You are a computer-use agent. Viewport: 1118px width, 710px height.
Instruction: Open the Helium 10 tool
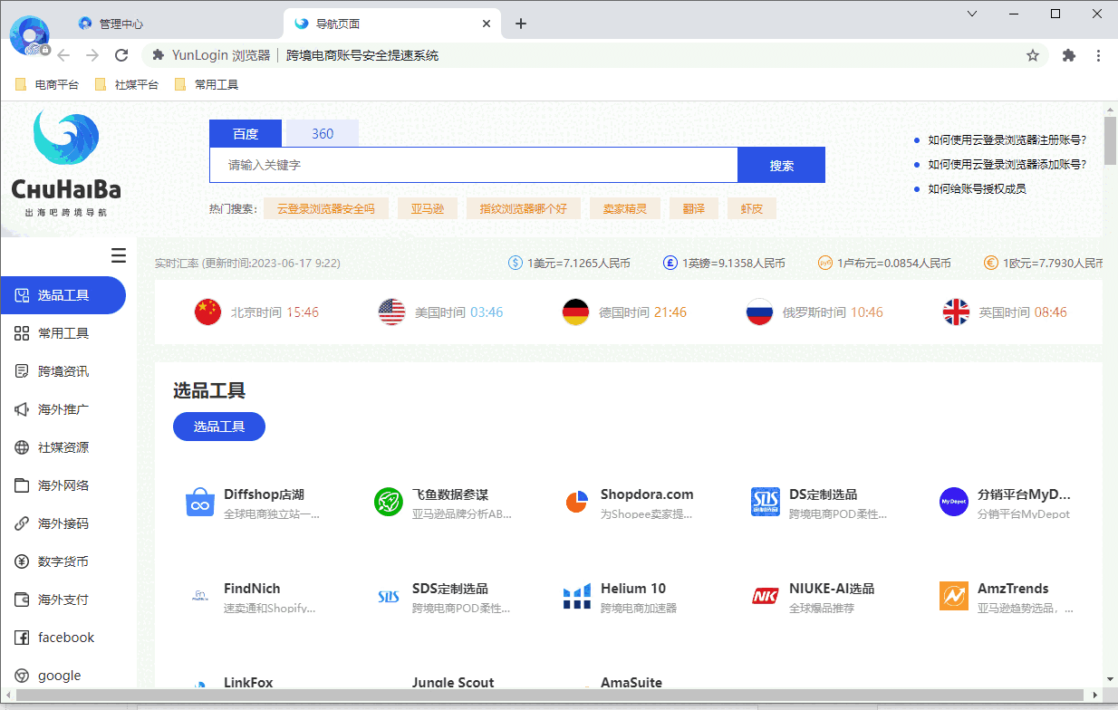point(633,588)
